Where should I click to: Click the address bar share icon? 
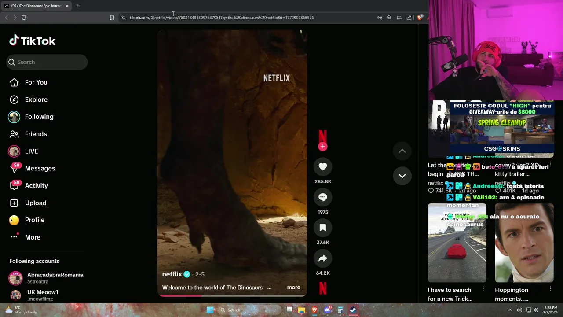coord(409,18)
